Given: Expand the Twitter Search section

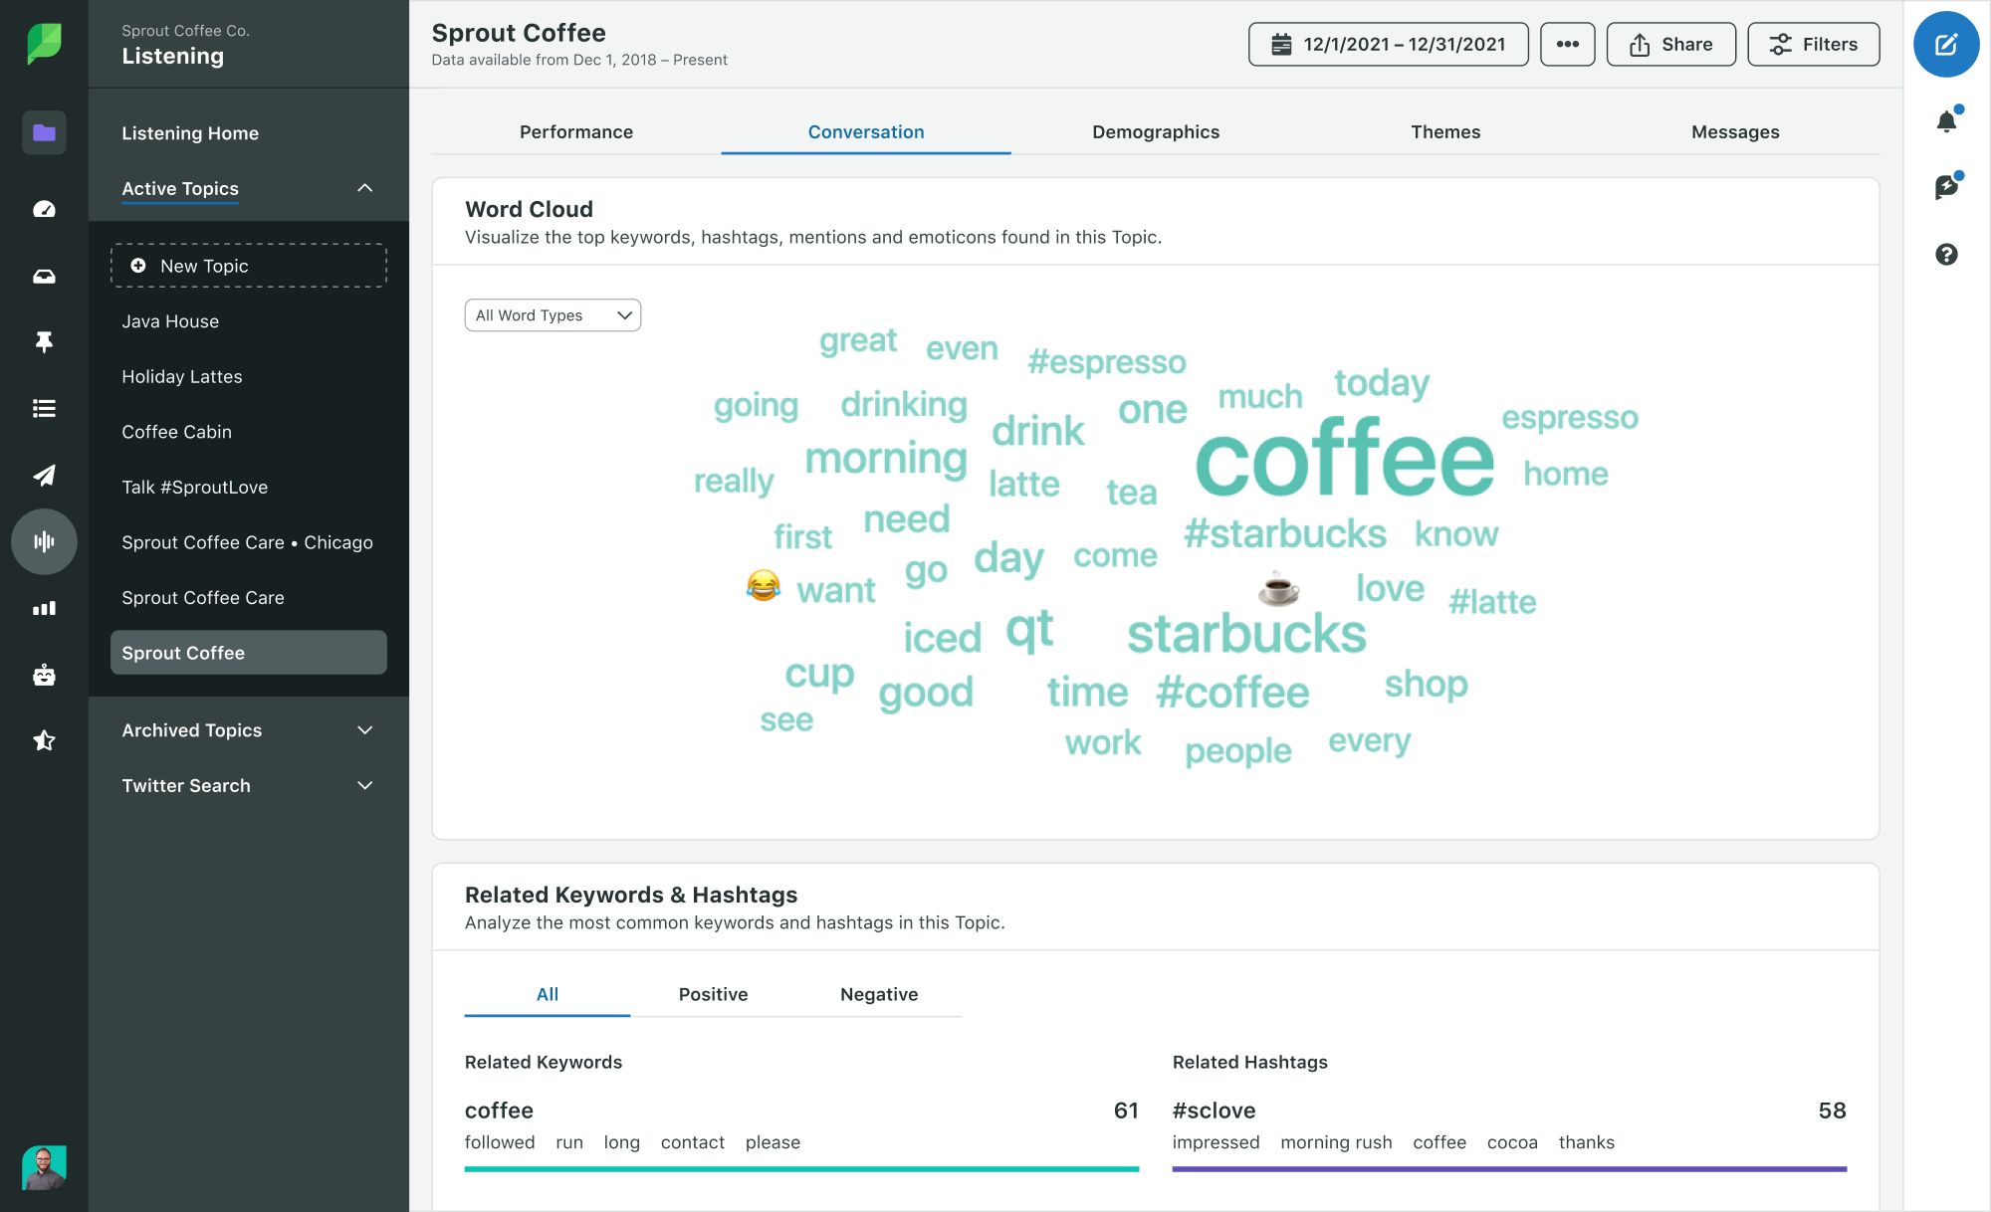Looking at the screenshot, I should pos(364,784).
